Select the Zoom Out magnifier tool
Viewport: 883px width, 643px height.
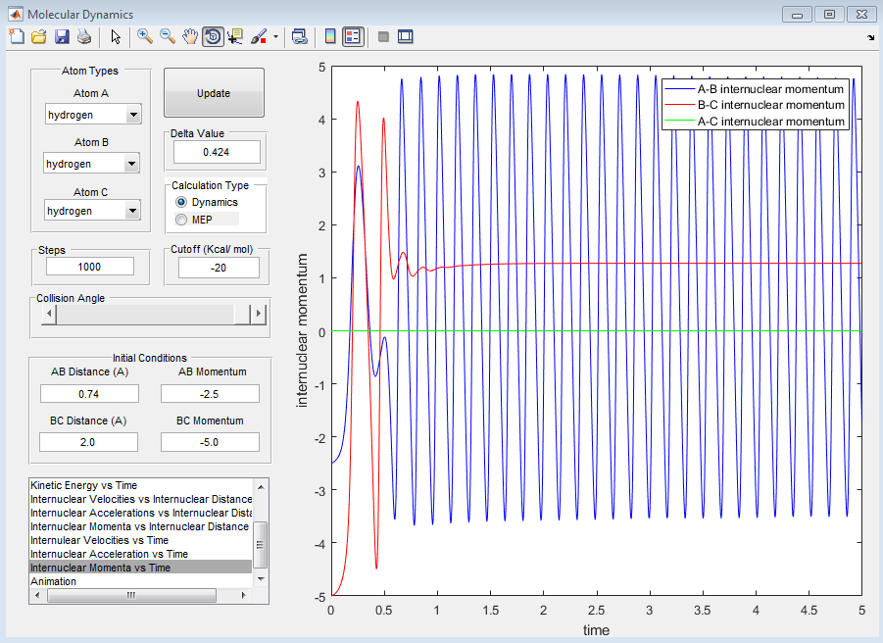[167, 36]
